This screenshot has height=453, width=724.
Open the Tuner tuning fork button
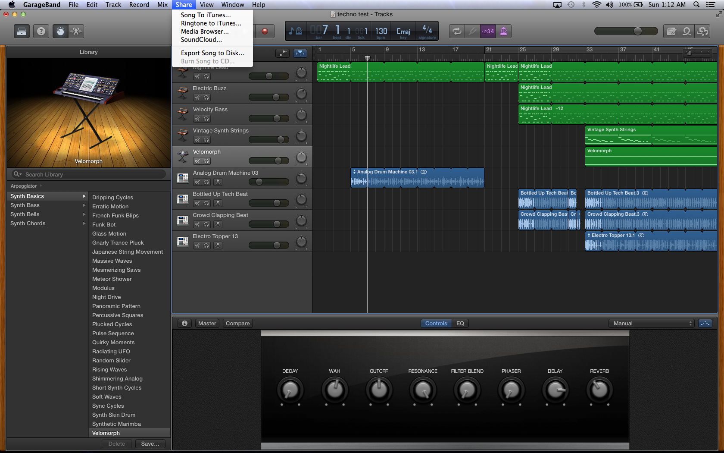coord(473,31)
